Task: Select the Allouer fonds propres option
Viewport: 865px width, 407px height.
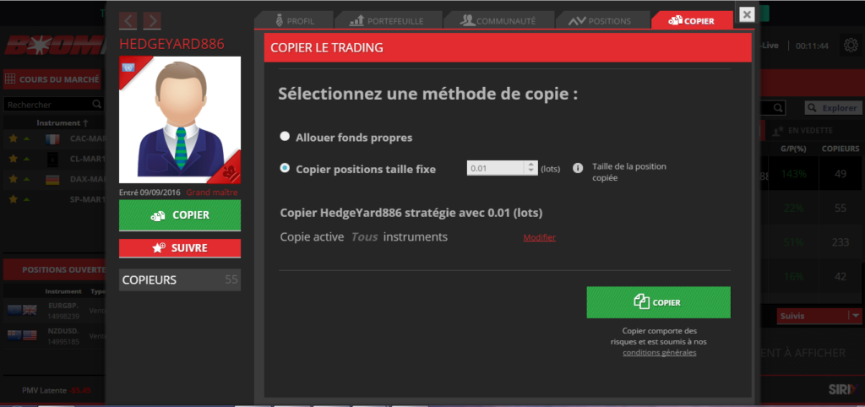Action: pos(285,136)
